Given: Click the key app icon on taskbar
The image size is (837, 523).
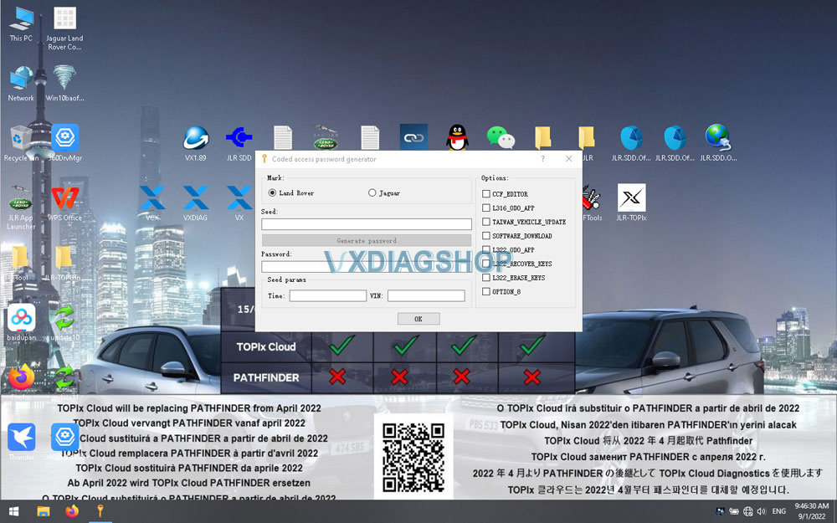Looking at the screenshot, I should coord(100,511).
